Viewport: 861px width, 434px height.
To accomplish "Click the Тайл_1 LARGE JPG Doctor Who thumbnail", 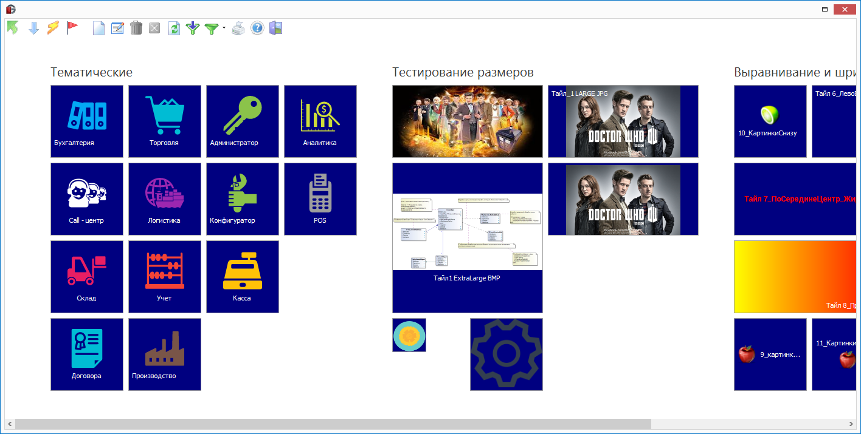I will tap(623, 121).
